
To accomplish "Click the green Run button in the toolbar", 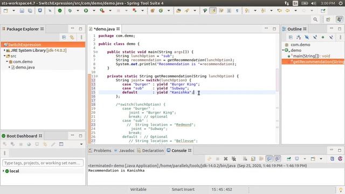I will 86,11.
